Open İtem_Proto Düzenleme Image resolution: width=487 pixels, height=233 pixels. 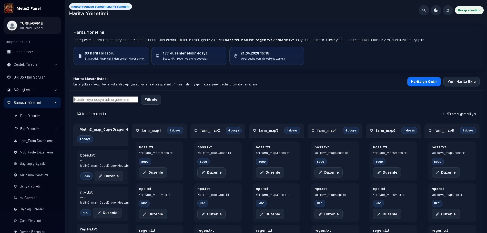tap(37, 141)
